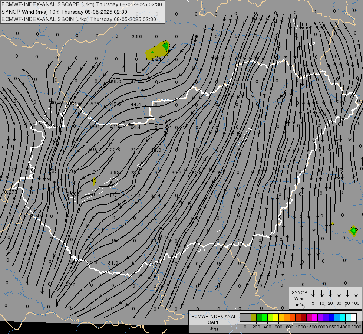Viewport: 363px width, 334px height.
Task: Click the title line 'ECMWF-INDEX-ANAL SBCAPE (J/kg)'
Action: (82, 4)
